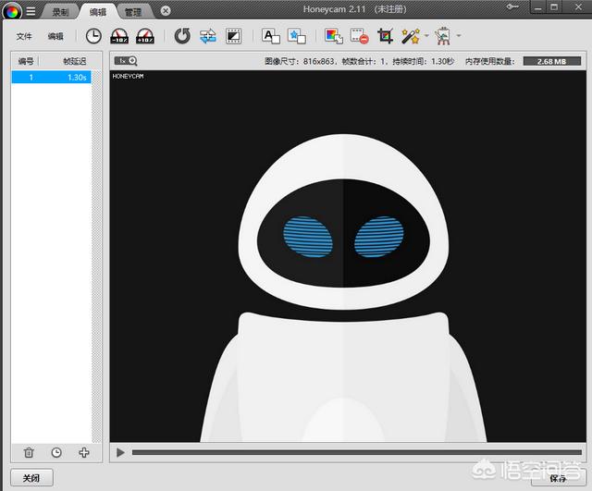Open the 编辑 menu in the toolbar
592x491 pixels.
[55, 36]
